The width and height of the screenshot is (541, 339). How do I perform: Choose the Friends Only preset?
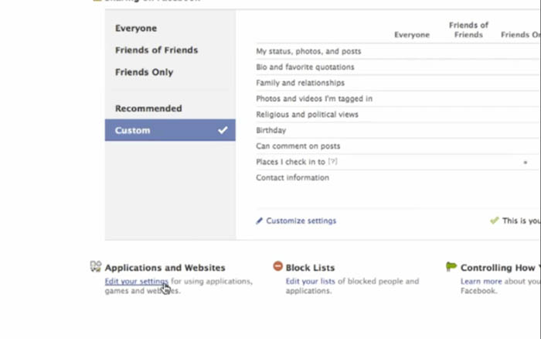(145, 72)
